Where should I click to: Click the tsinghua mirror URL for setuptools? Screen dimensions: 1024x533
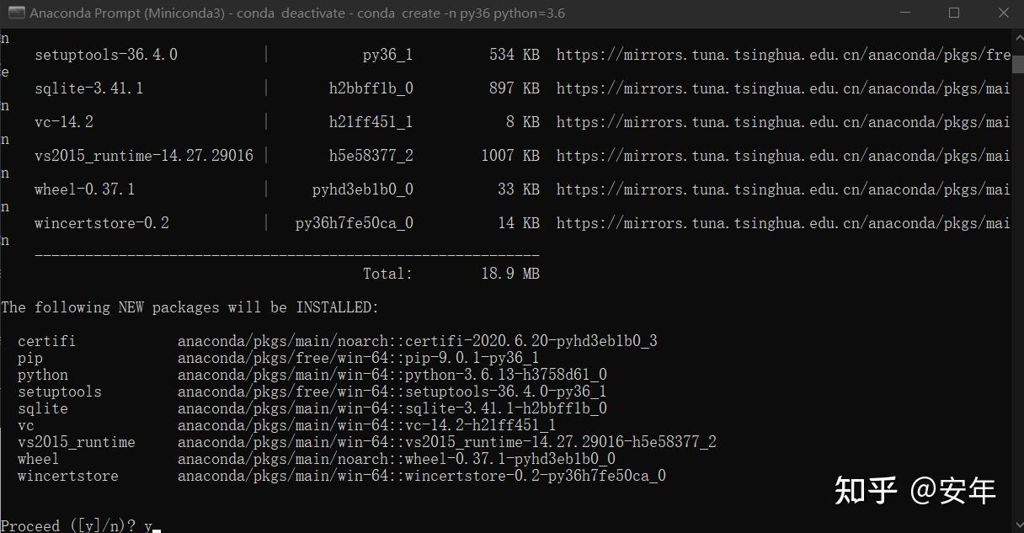[783, 55]
